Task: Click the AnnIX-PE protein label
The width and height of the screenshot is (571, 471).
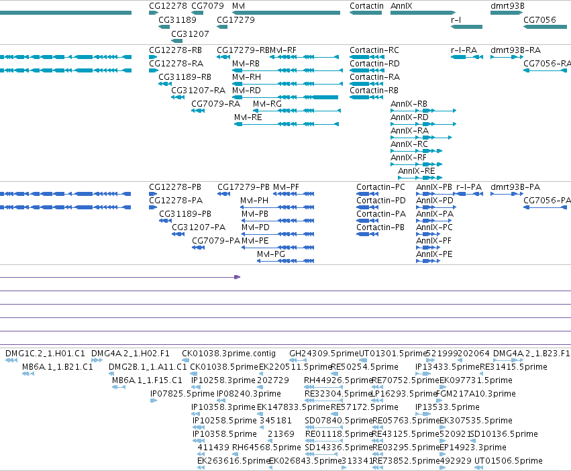Action: [x=434, y=254]
